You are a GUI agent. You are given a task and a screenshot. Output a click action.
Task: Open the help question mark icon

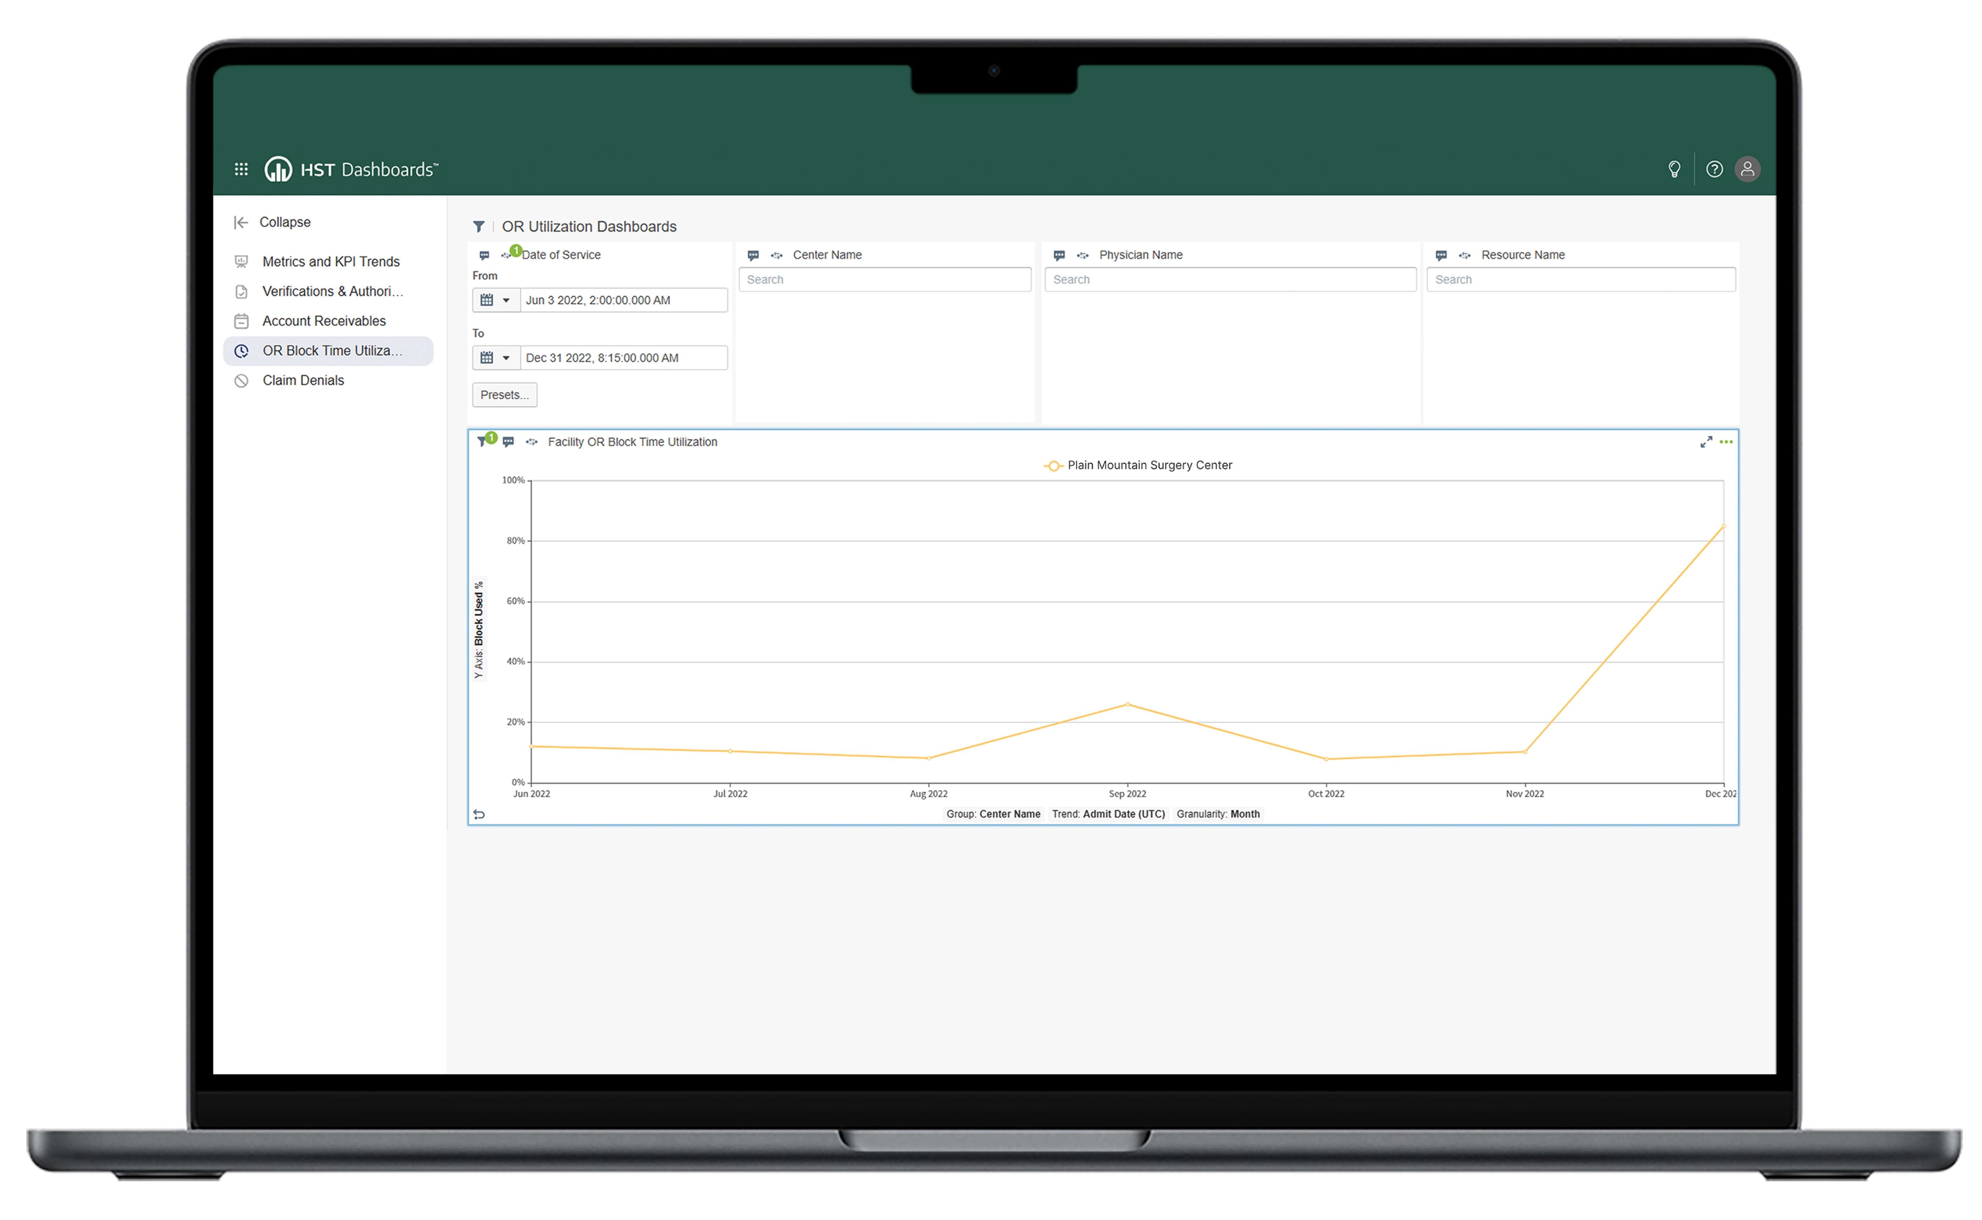click(1714, 169)
